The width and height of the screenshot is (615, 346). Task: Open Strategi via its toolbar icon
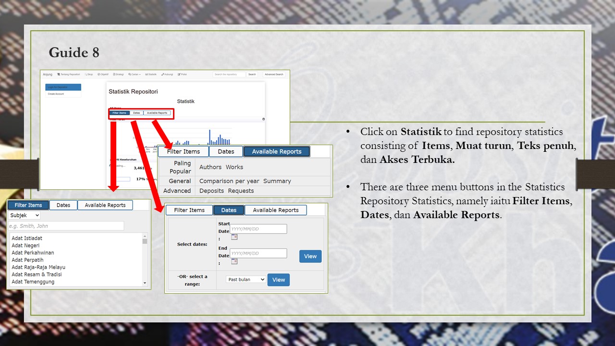click(114, 74)
